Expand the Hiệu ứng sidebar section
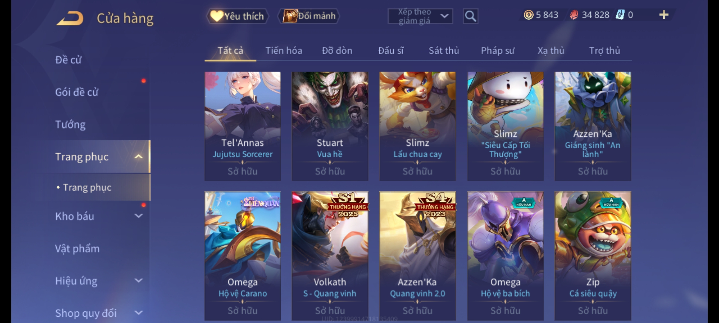The height and width of the screenshot is (323, 719). [139, 281]
